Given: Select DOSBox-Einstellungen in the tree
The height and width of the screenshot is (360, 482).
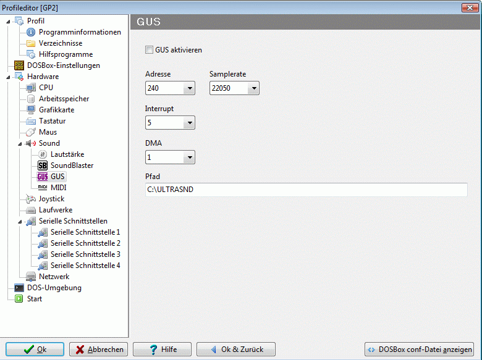Looking at the screenshot, I should (x=64, y=65).
